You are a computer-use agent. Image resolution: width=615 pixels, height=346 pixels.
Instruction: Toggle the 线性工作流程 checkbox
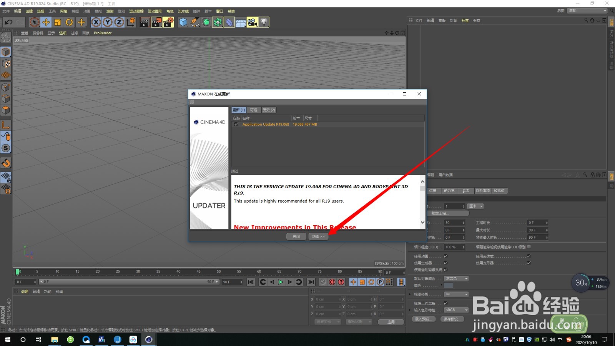pos(446,303)
